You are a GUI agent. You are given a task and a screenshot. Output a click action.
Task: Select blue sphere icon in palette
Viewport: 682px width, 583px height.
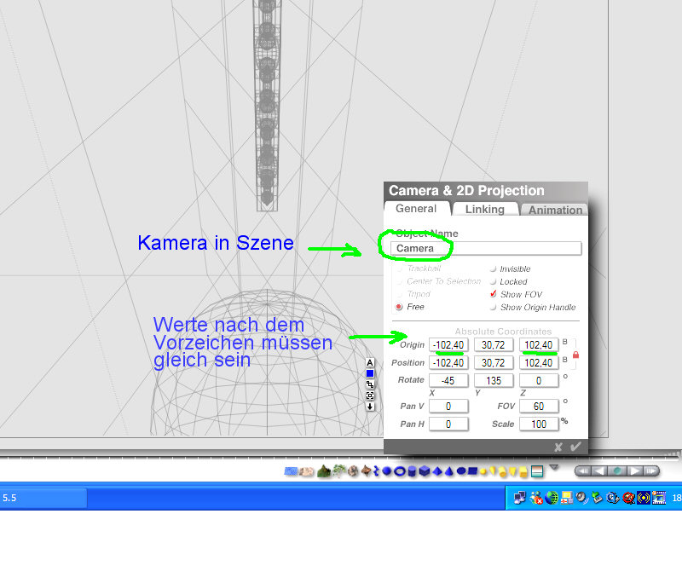(x=387, y=470)
